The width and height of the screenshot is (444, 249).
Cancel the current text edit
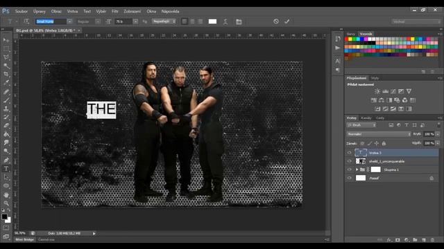point(276,21)
